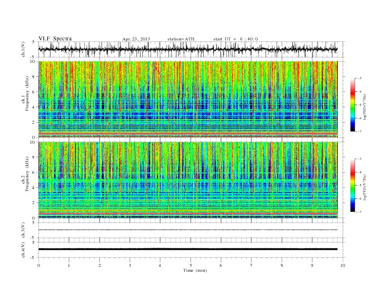Click the time-axis tick label "5"

point(191,265)
